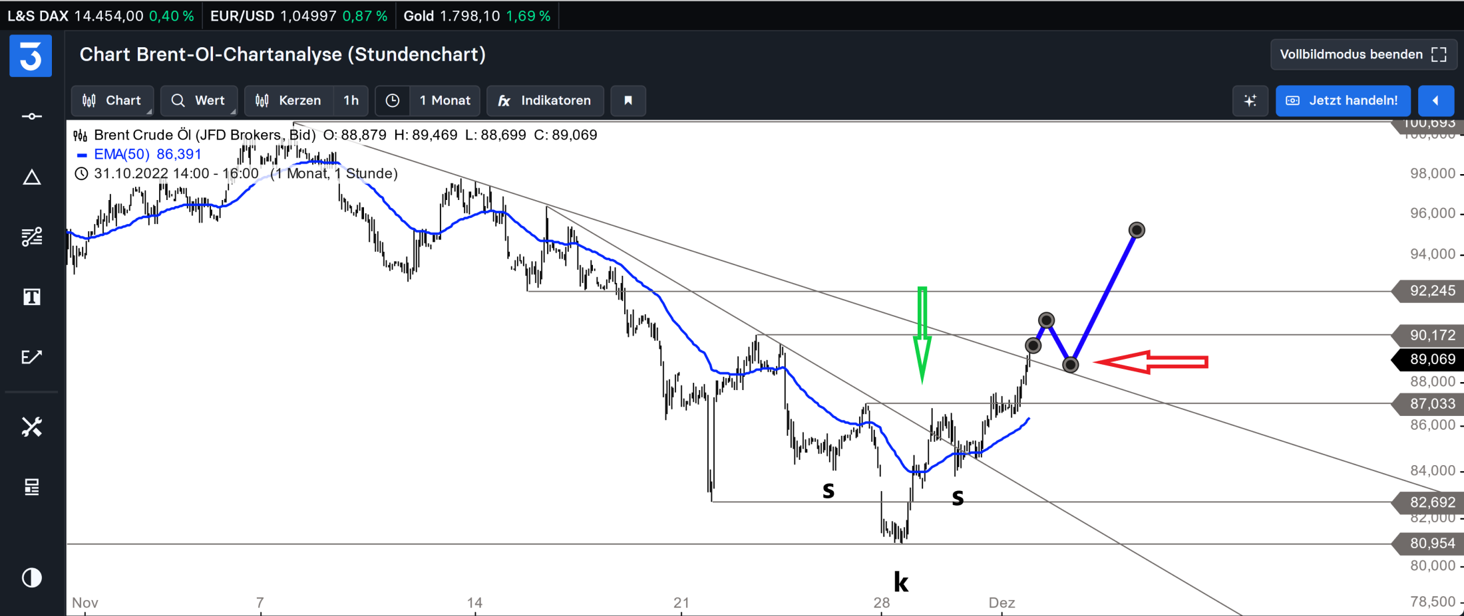Click the Gold ticker quote
The width and height of the screenshot is (1464, 616).
(477, 16)
